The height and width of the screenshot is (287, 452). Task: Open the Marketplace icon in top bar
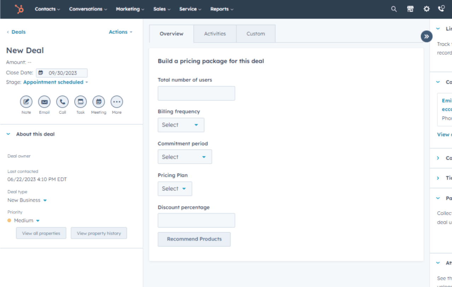410,9
